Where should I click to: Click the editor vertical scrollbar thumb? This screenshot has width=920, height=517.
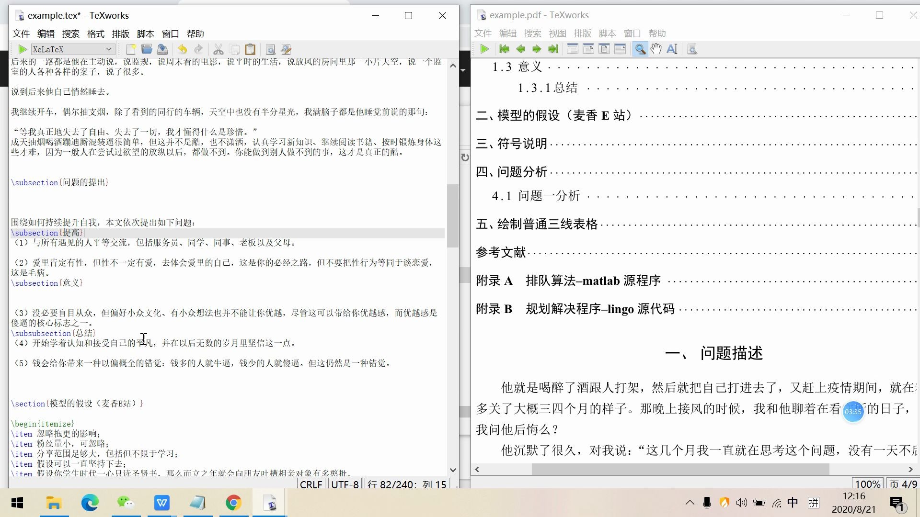click(453, 215)
